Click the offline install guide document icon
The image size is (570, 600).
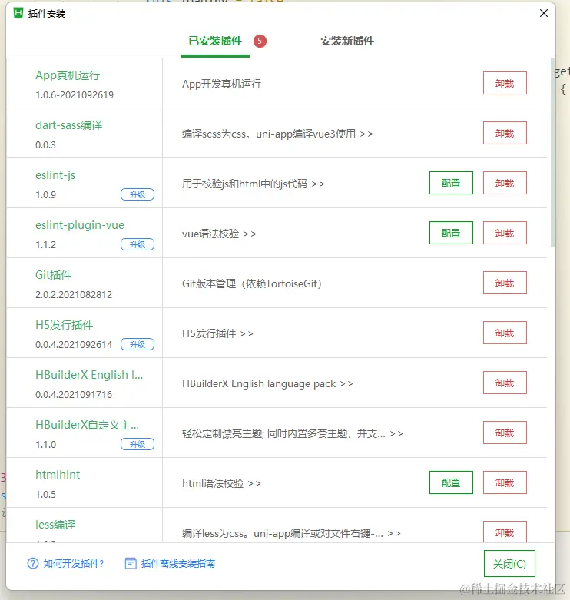coord(131,563)
